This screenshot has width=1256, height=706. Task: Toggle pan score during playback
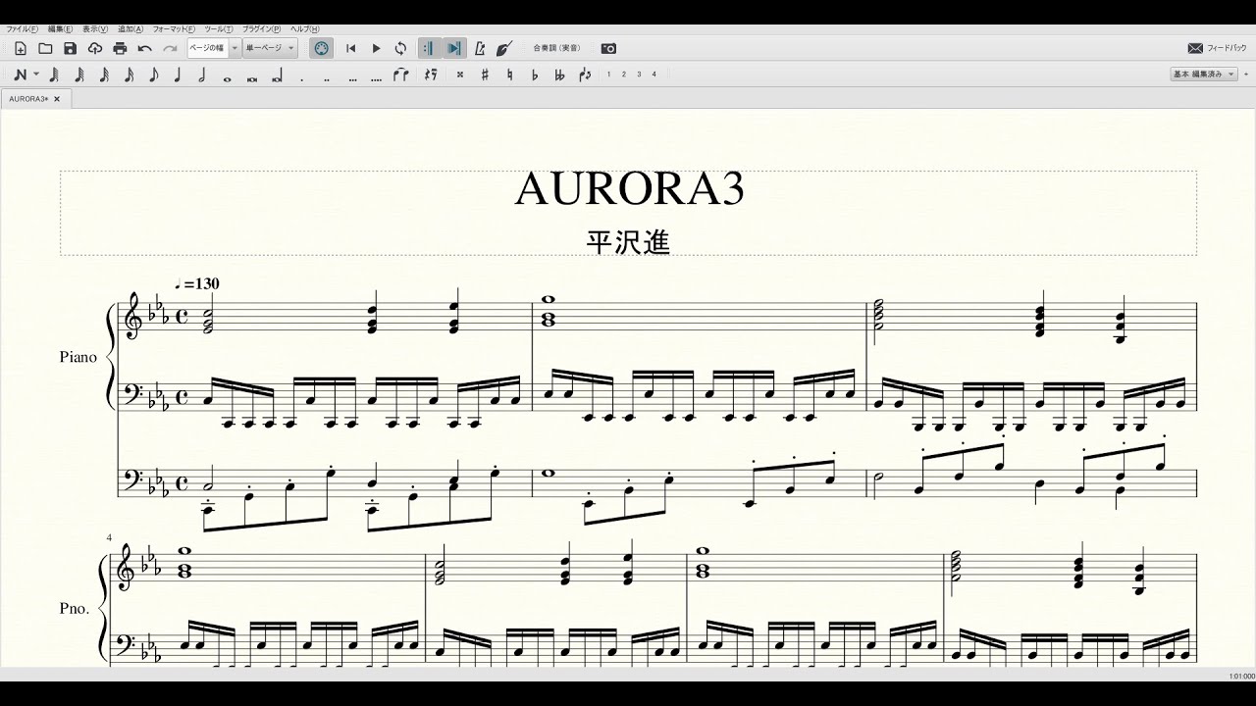[x=454, y=48]
